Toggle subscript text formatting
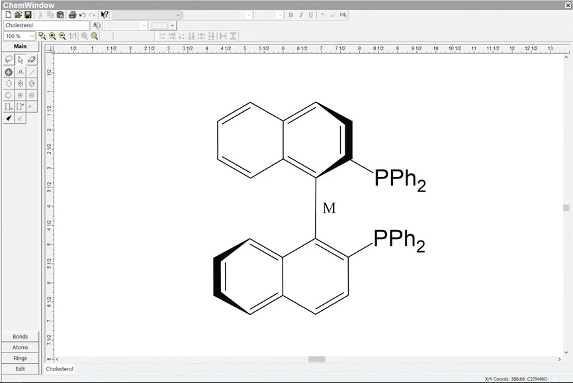This screenshot has height=383, width=573. 323,15
